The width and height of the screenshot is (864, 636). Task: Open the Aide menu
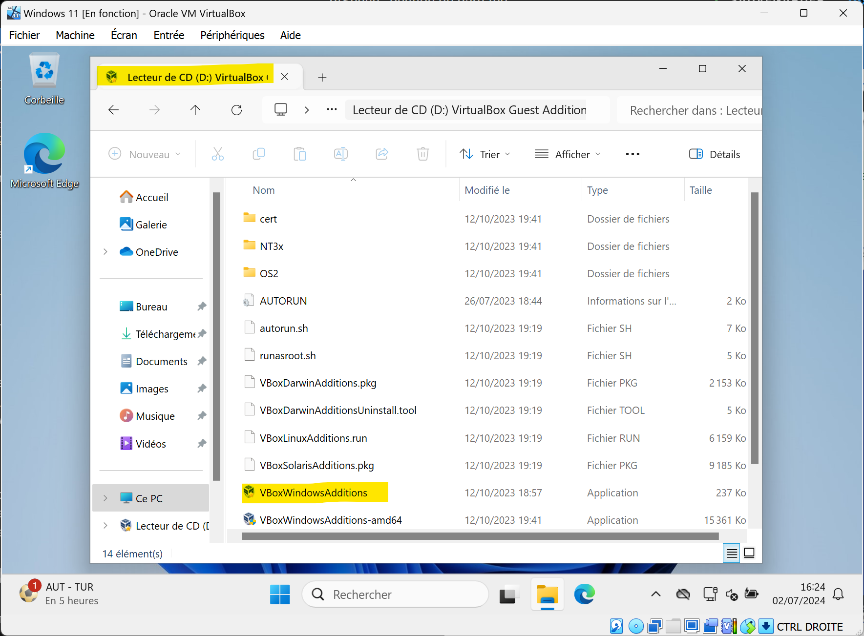tap(291, 35)
